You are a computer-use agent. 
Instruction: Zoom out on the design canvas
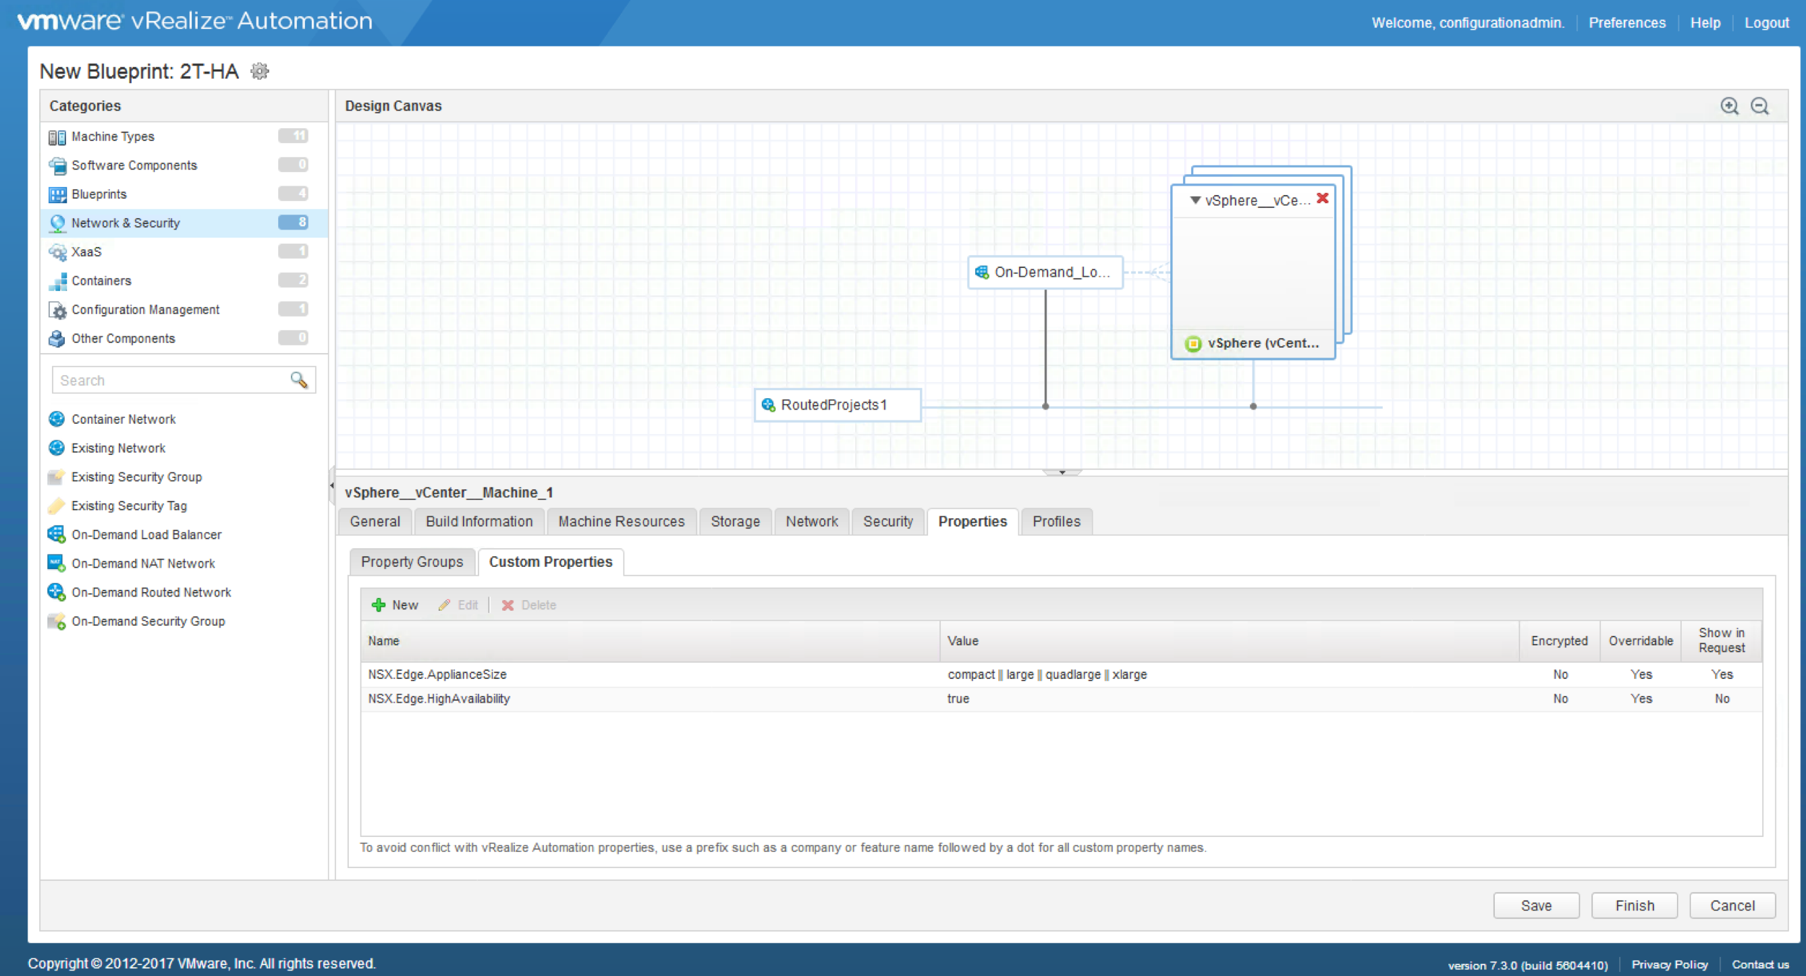pos(1759,106)
